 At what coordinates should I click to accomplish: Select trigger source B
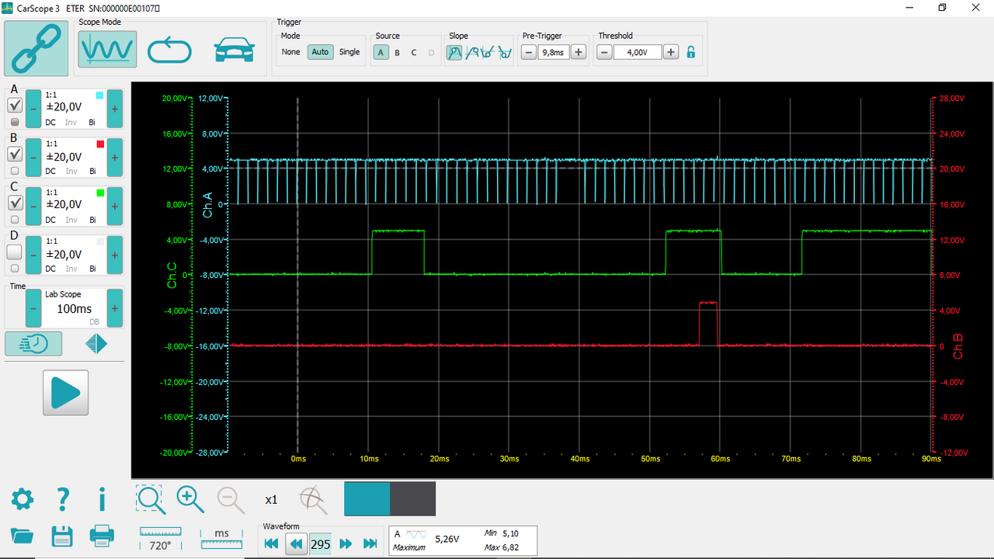[397, 53]
